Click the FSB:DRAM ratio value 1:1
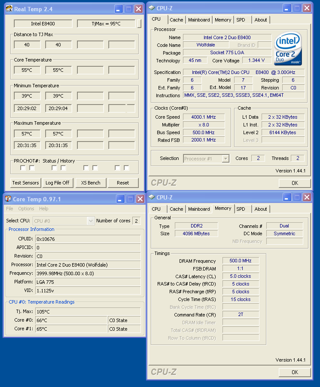Viewport: 320px width, 387px height. 241,268
